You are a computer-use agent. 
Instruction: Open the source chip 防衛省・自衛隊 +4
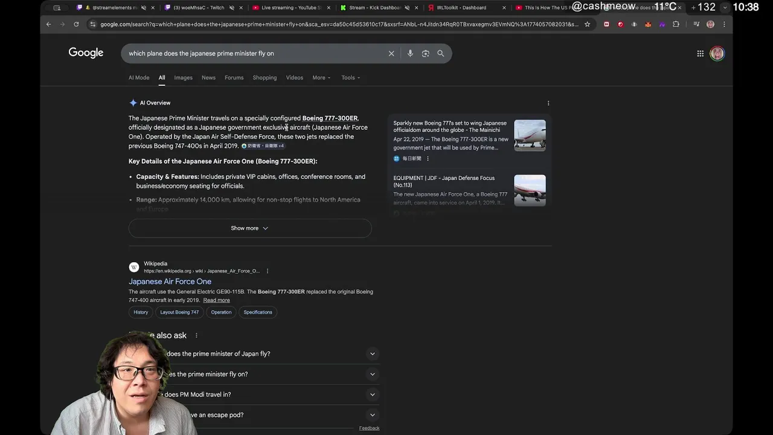263,146
